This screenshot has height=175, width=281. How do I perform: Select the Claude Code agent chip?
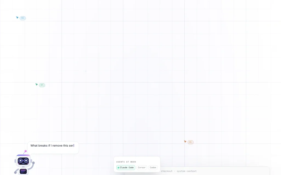(126, 168)
